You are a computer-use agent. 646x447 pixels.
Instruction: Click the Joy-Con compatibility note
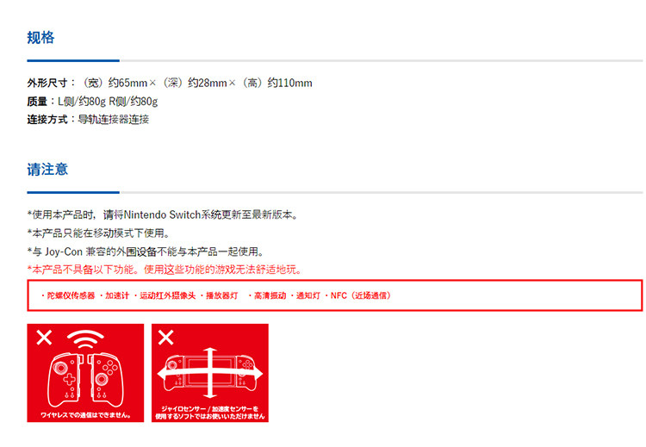coord(146,251)
